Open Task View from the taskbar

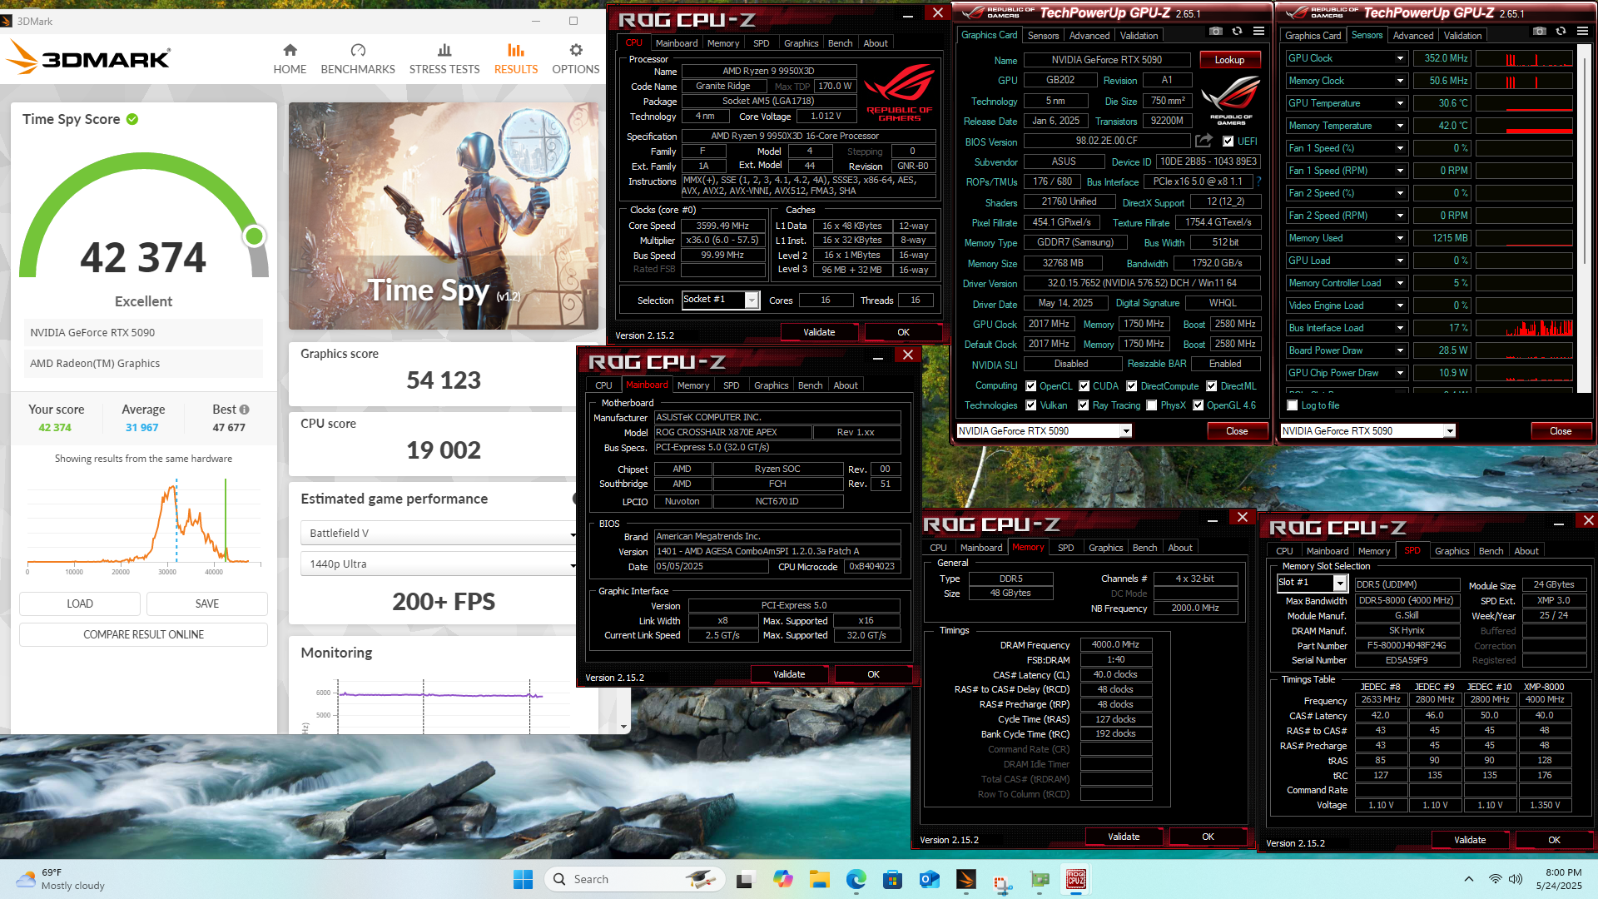746,879
